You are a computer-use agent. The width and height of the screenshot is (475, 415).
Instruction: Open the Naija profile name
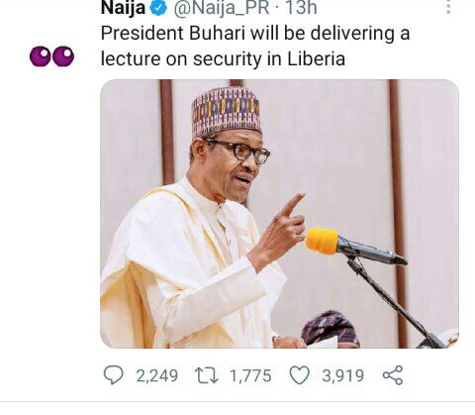(x=123, y=8)
